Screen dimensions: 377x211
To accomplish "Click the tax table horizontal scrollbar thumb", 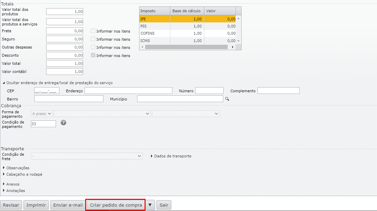I will (x=186, y=47).
